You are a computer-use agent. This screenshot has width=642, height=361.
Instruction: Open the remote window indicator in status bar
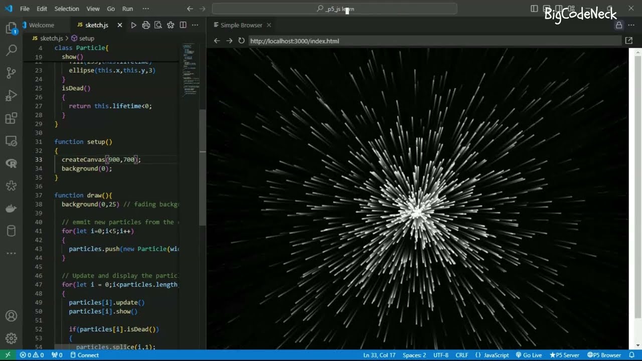pos(8,355)
